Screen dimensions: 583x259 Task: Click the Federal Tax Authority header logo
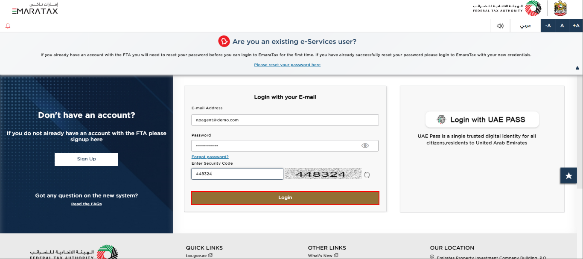tap(507, 9)
